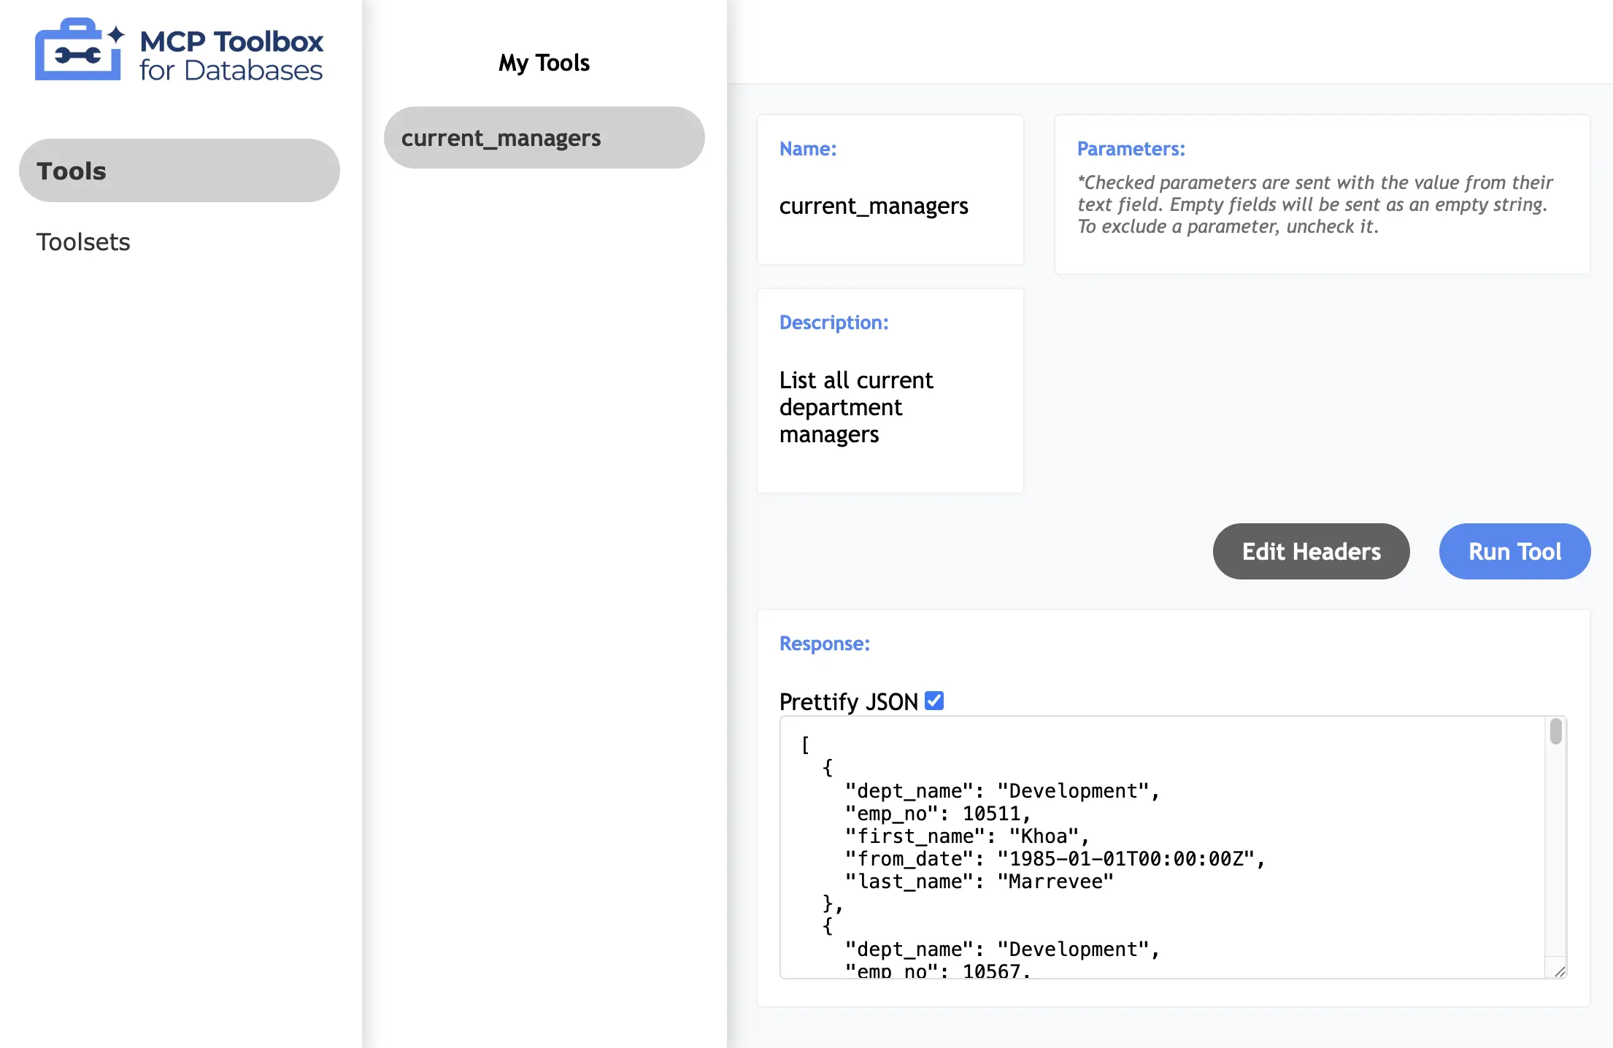
Task: Click the italic note about checked parameters
Action: pyautogui.click(x=1314, y=204)
